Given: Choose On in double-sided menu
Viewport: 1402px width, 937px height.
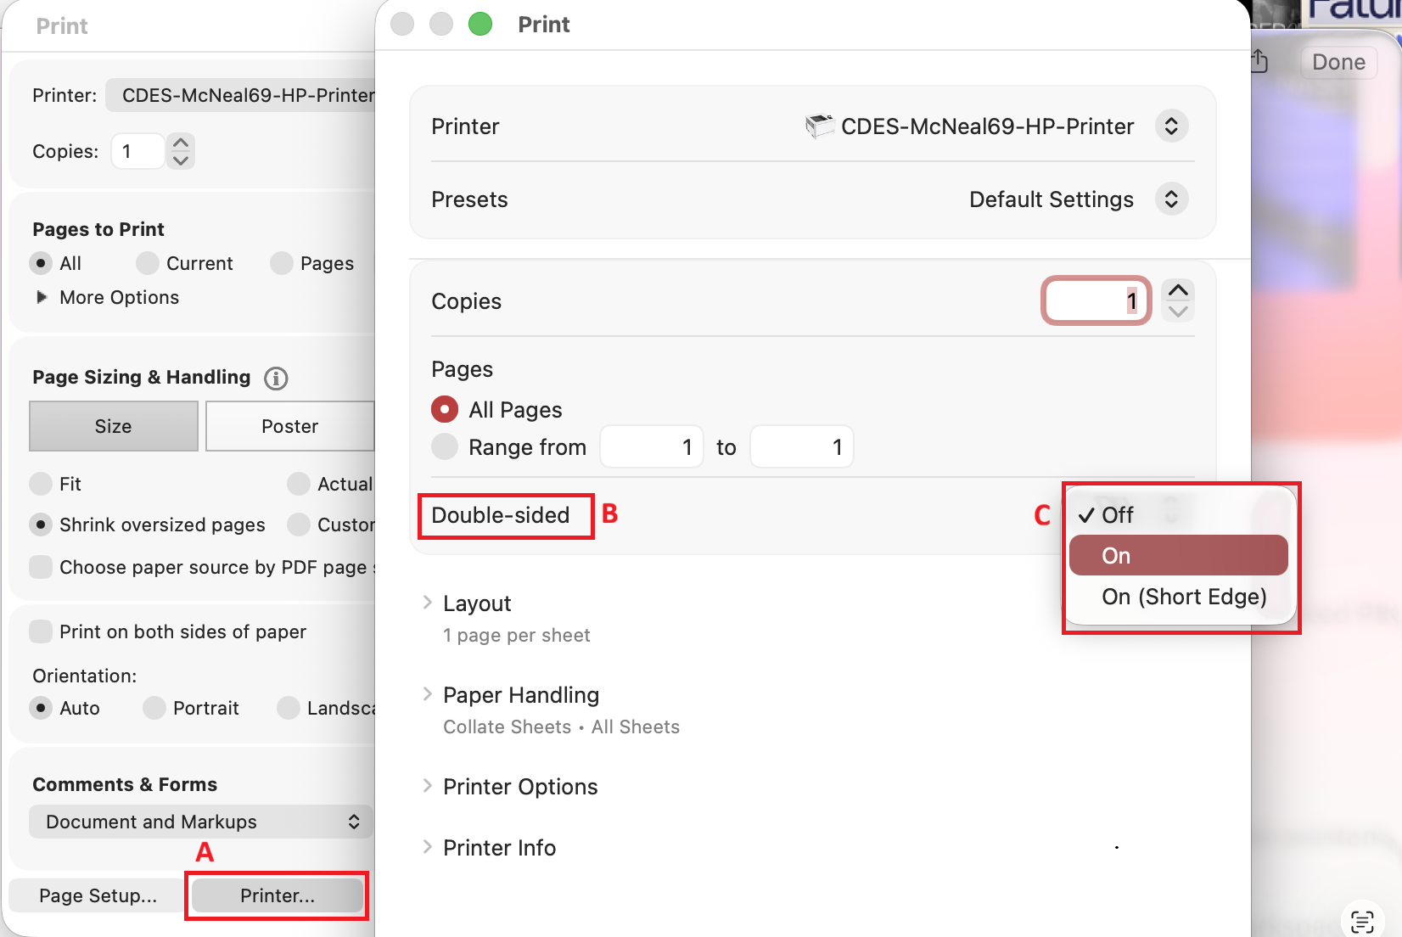Looking at the screenshot, I should point(1179,556).
